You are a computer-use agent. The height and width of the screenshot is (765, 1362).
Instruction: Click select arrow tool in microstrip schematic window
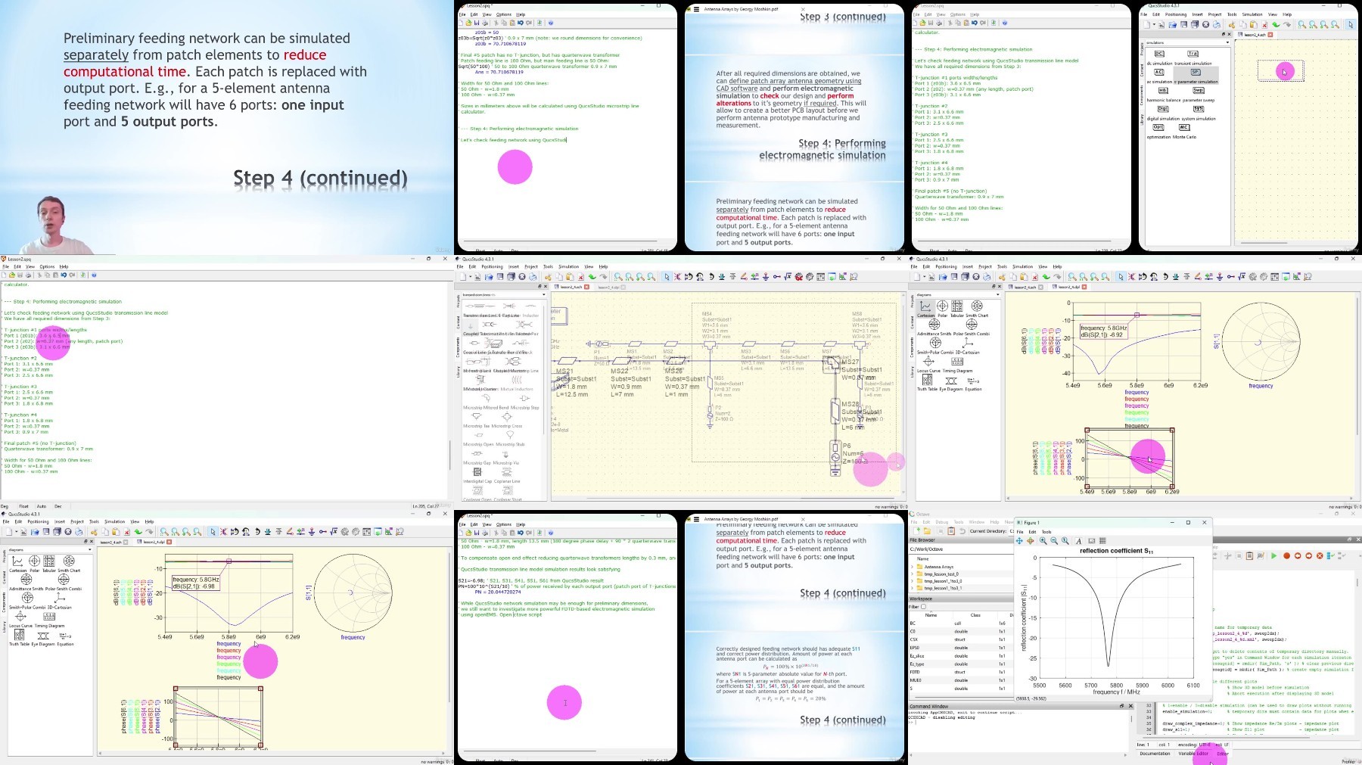pyautogui.click(x=667, y=276)
